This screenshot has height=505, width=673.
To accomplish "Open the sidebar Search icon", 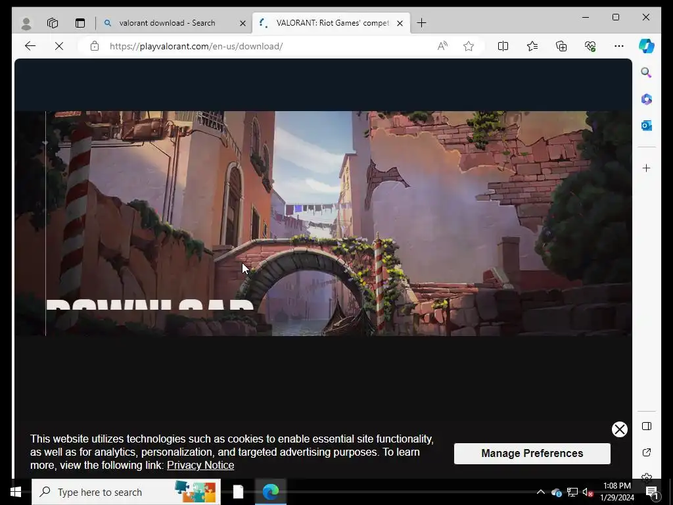I will tap(647, 72).
